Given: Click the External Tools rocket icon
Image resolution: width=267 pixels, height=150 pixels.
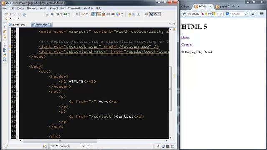Looking at the screenshot, I should pyautogui.click(x=83, y=14).
